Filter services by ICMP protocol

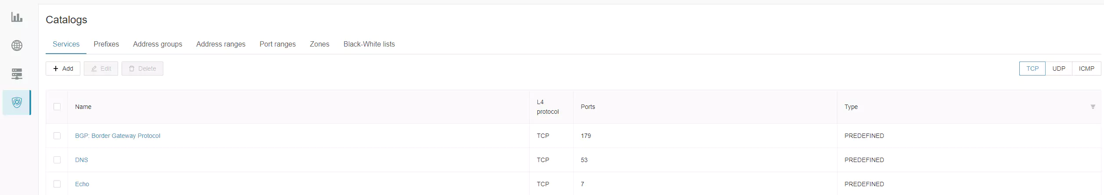(1086, 69)
